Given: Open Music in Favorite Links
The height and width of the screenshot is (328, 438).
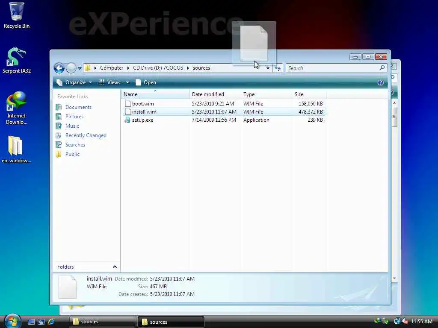Looking at the screenshot, I should coord(72,126).
